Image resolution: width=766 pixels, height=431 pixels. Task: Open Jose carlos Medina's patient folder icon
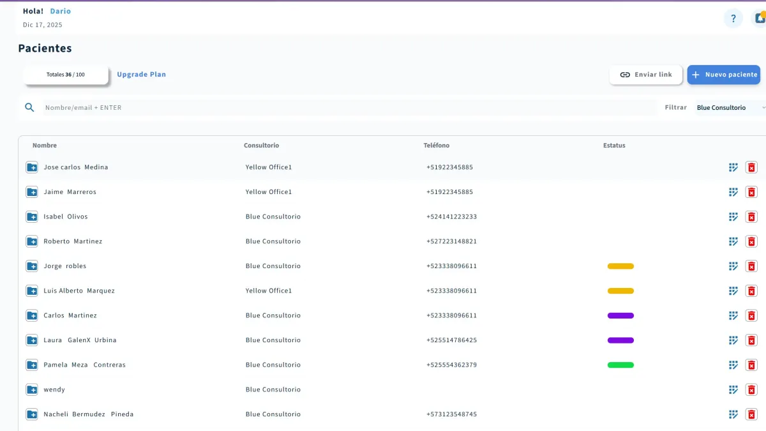[x=32, y=167]
